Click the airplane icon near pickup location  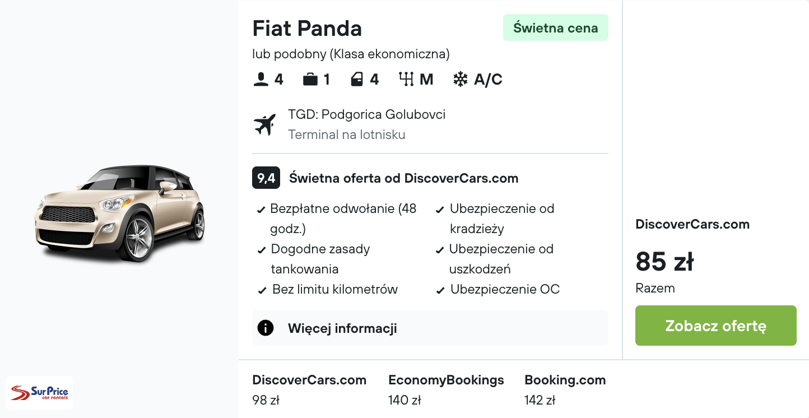pos(264,123)
